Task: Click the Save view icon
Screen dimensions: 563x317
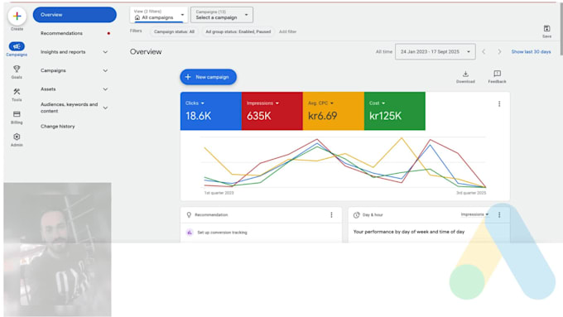Action: [546, 29]
